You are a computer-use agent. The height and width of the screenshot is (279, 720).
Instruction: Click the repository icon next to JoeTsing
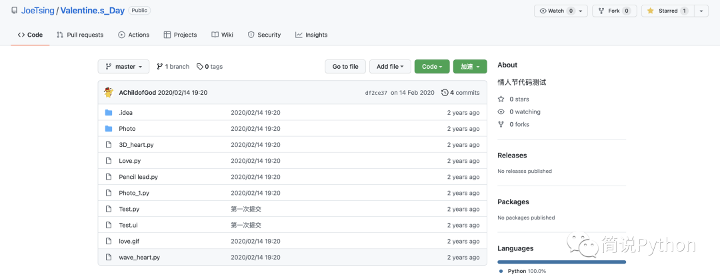pos(14,11)
